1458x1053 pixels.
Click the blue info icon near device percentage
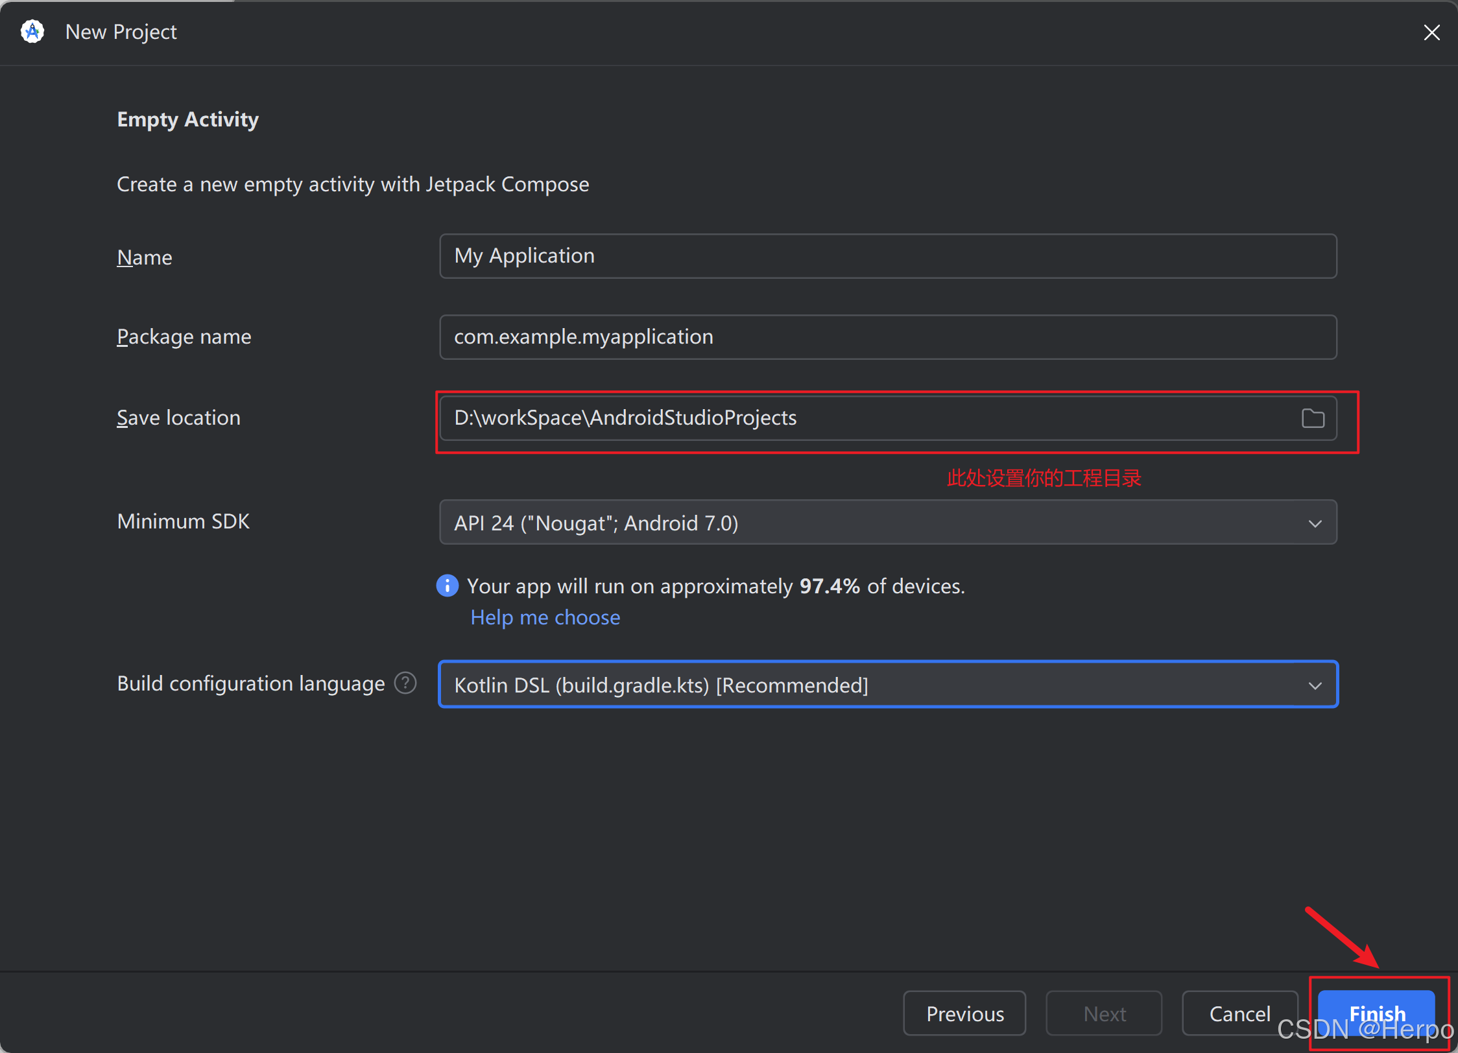coord(448,586)
